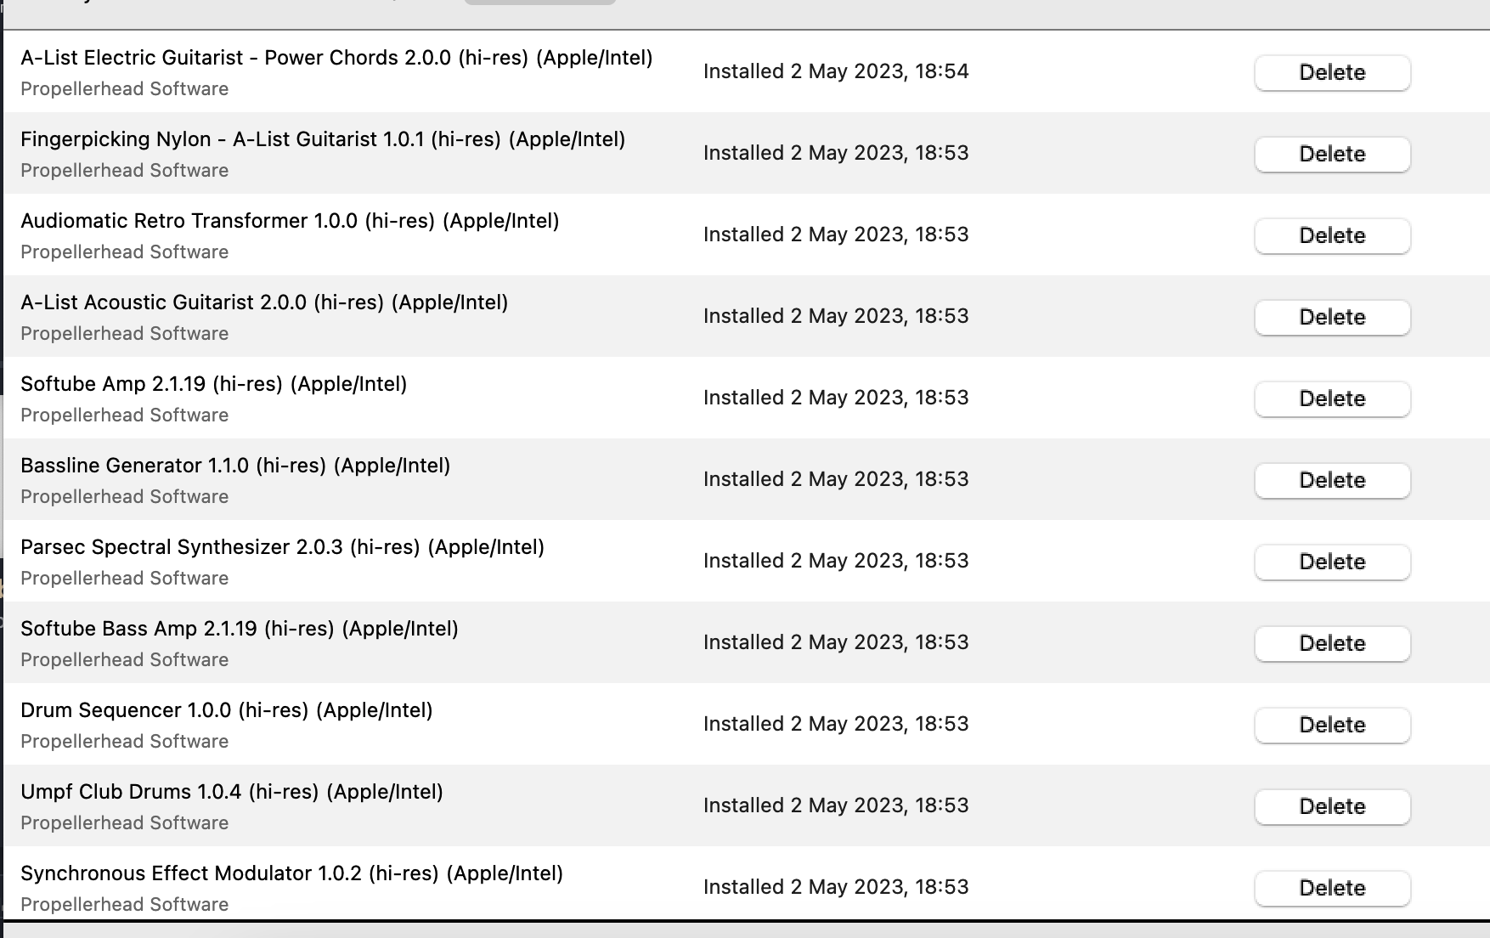Select Synchronous Effect Modulator 1.0.2 title
This screenshot has height=938, width=1490.
291,873
